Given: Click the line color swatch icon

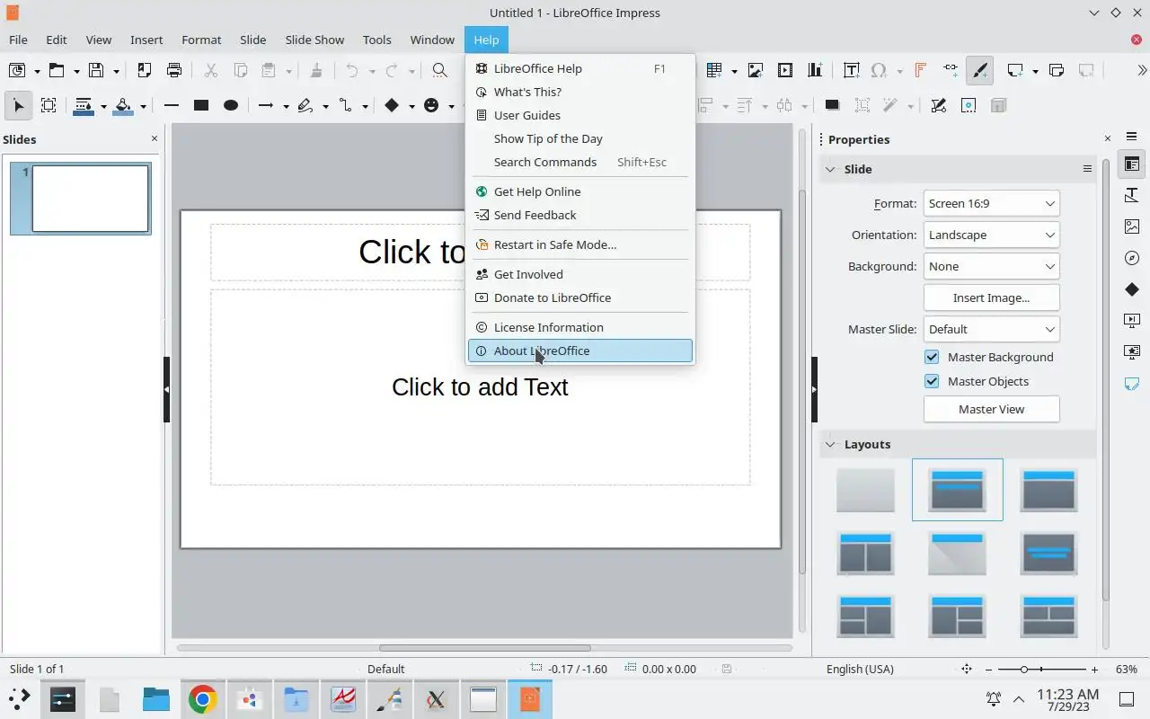Looking at the screenshot, I should click(84, 106).
